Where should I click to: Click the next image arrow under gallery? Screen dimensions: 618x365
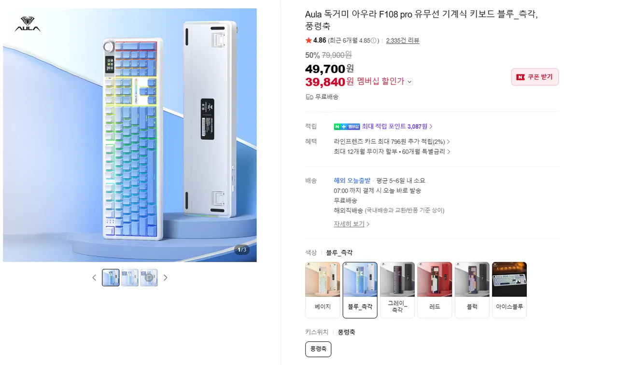click(166, 278)
